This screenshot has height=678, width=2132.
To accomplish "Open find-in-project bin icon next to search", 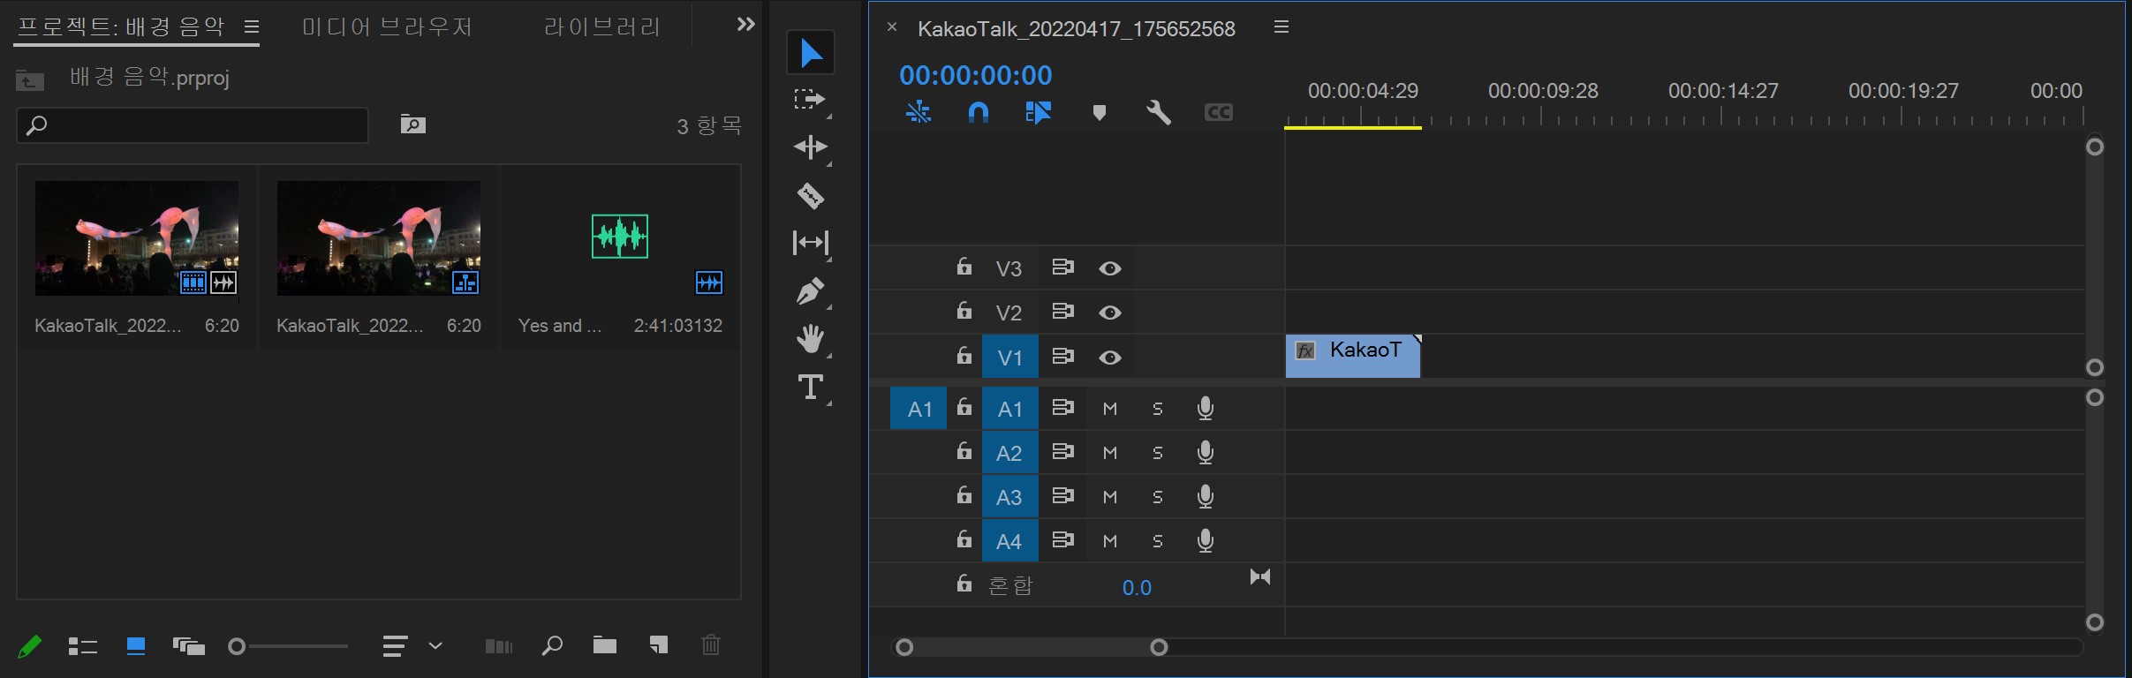I will coord(412,124).
